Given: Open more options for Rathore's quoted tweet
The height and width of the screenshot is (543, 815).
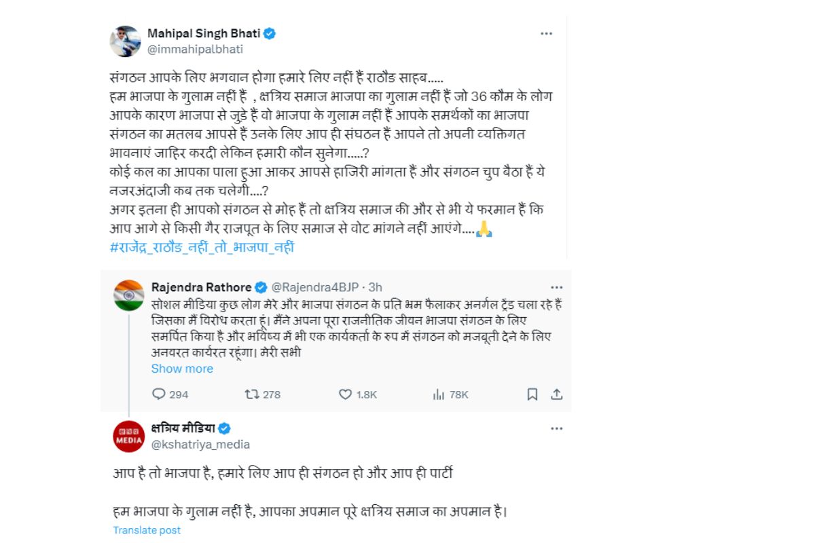Looking at the screenshot, I should [558, 286].
